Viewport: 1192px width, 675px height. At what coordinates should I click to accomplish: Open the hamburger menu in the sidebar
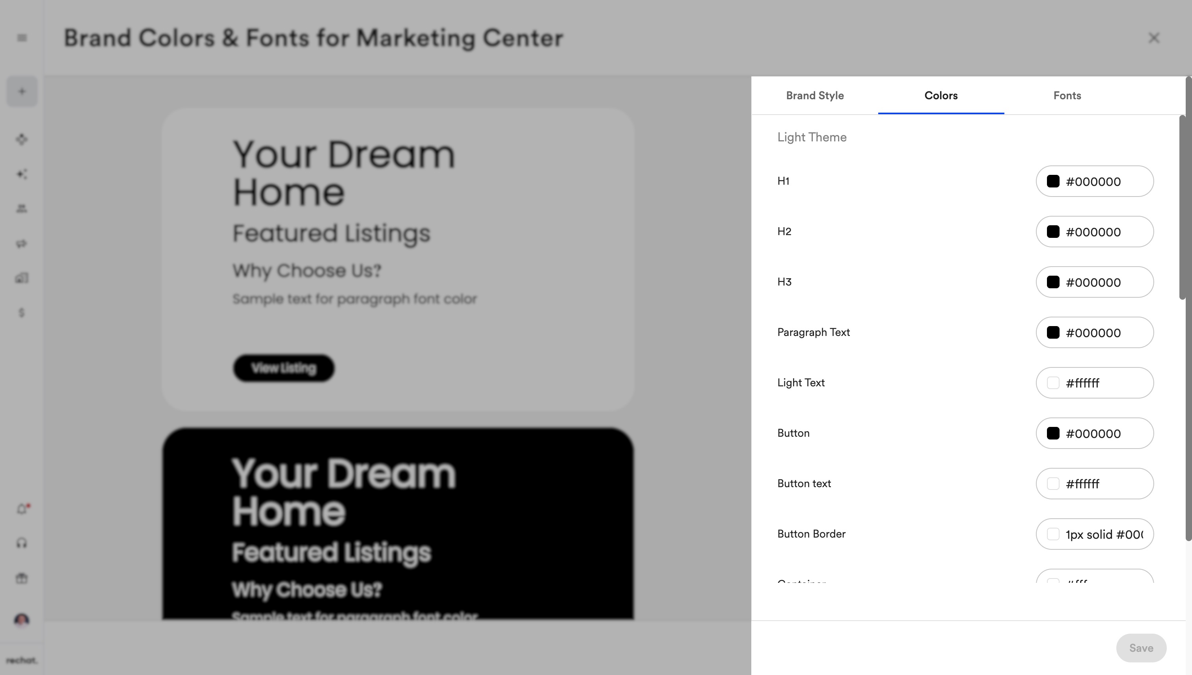point(22,38)
